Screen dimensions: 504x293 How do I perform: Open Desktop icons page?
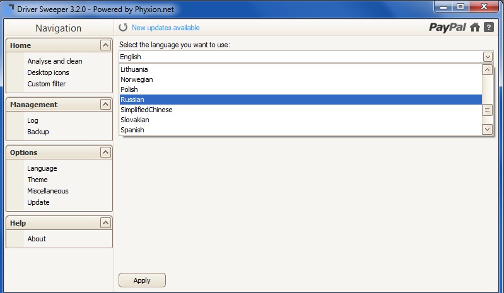48,72
